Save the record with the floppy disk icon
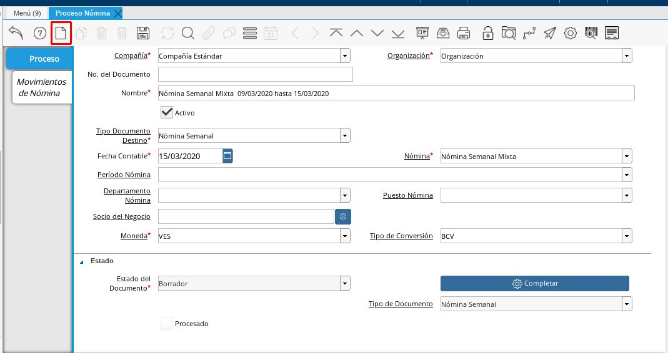Screen dimensions: 668x353 (142, 33)
